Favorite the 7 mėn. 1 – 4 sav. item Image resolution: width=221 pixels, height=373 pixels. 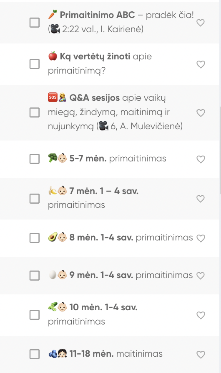pos(201,199)
